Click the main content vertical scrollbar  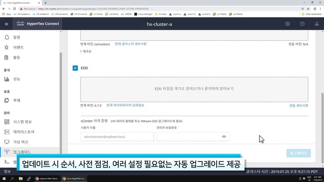(x=322, y=128)
